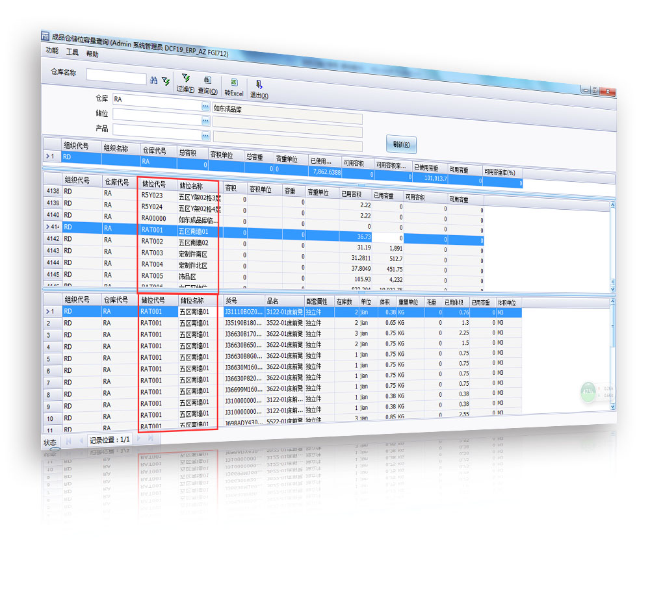The width and height of the screenshot is (650, 595).
Task: Click the binoculars search icon
Action: coord(154,79)
